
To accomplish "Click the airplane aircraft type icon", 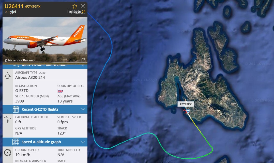I will [x=8, y=76].
